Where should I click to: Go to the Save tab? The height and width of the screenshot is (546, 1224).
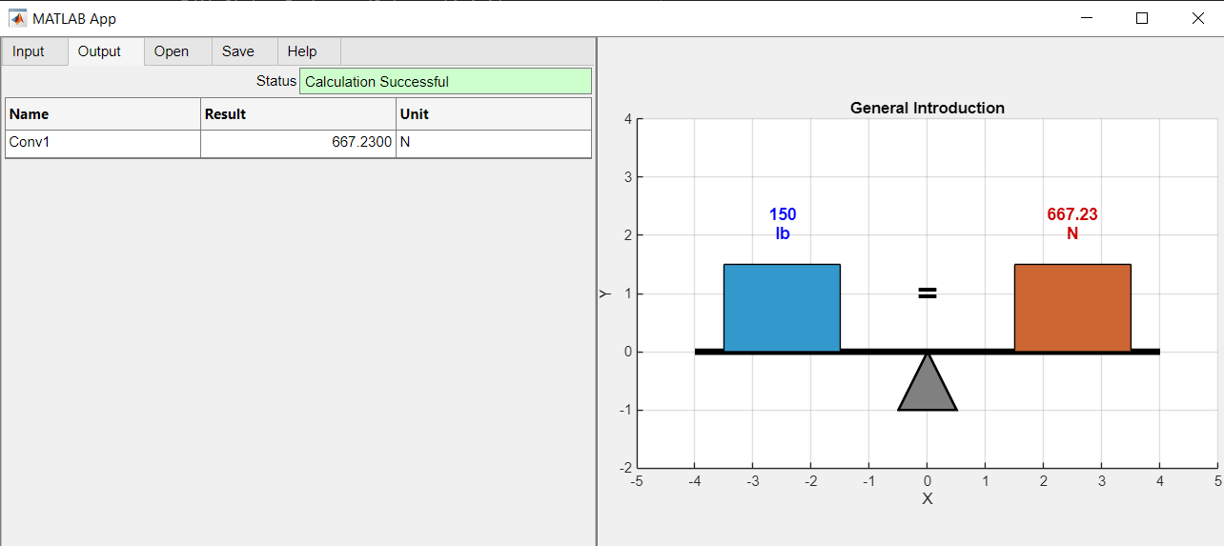(244, 51)
